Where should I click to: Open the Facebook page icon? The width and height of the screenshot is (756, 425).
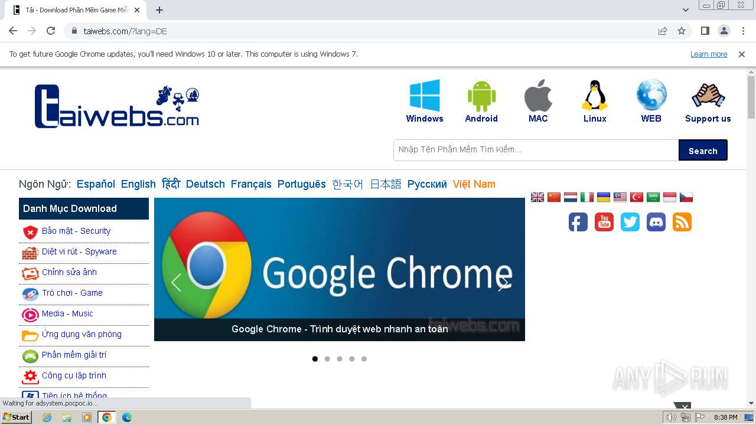coord(578,222)
